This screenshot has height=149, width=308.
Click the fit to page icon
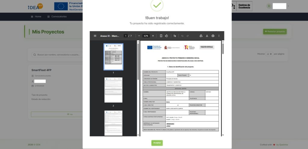point(161,36)
